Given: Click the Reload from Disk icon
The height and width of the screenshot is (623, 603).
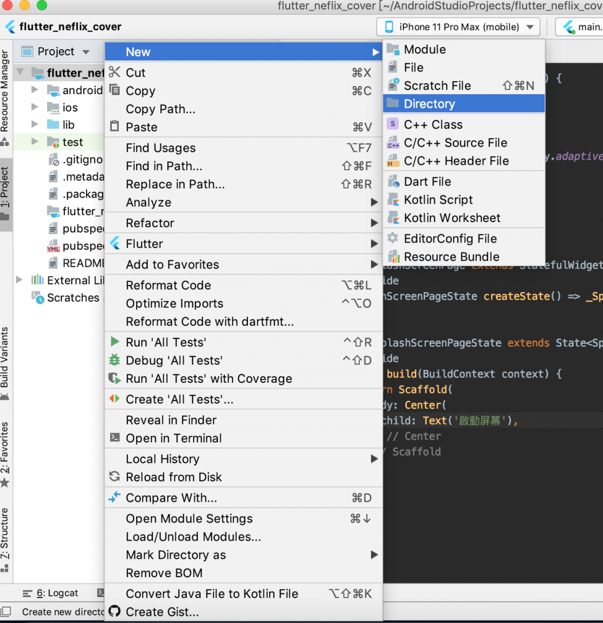Looking at the screenshot, I should click(114, 476).
